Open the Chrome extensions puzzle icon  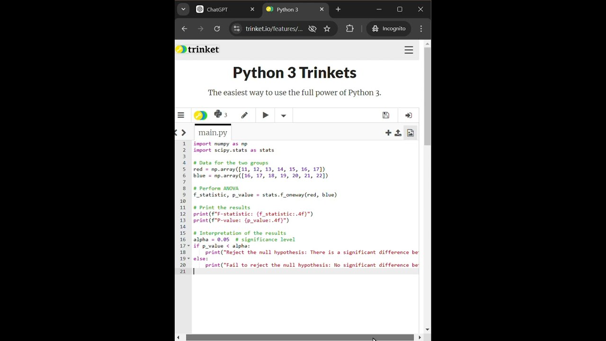click(350, 29)
